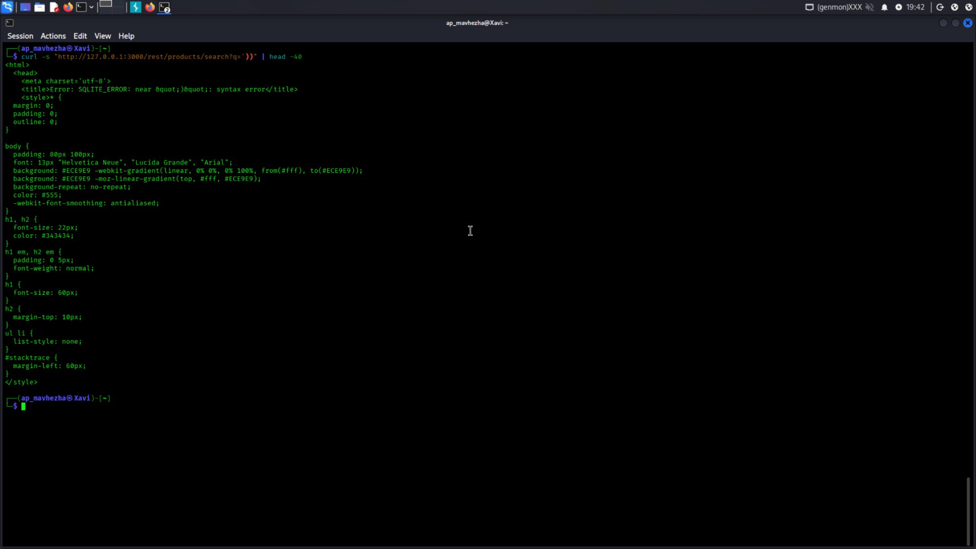This screenshot has width=976, height=549.
Task: Click the font Helvetica Neue line
Action: click(x=123, y=163)
